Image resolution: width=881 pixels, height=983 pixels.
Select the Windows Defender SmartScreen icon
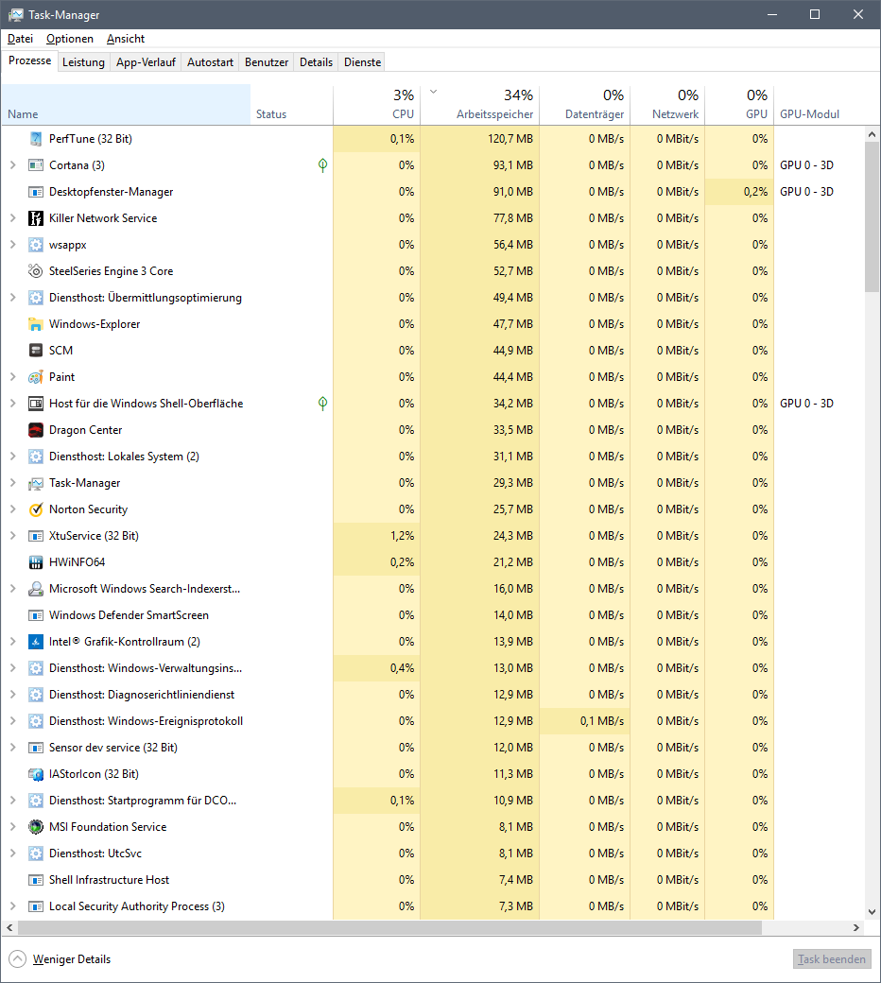pos(36,615)
